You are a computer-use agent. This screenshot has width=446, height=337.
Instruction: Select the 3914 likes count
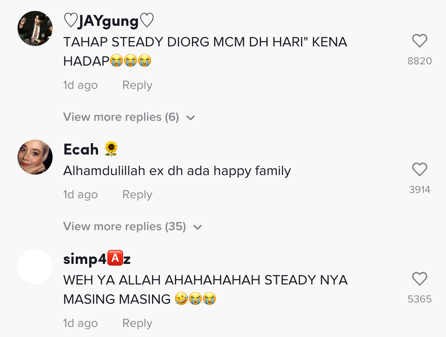(x=420, y=190)
